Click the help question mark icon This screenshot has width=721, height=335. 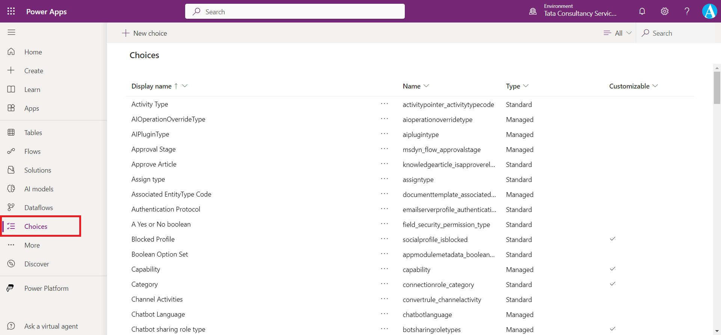[687, 11]
